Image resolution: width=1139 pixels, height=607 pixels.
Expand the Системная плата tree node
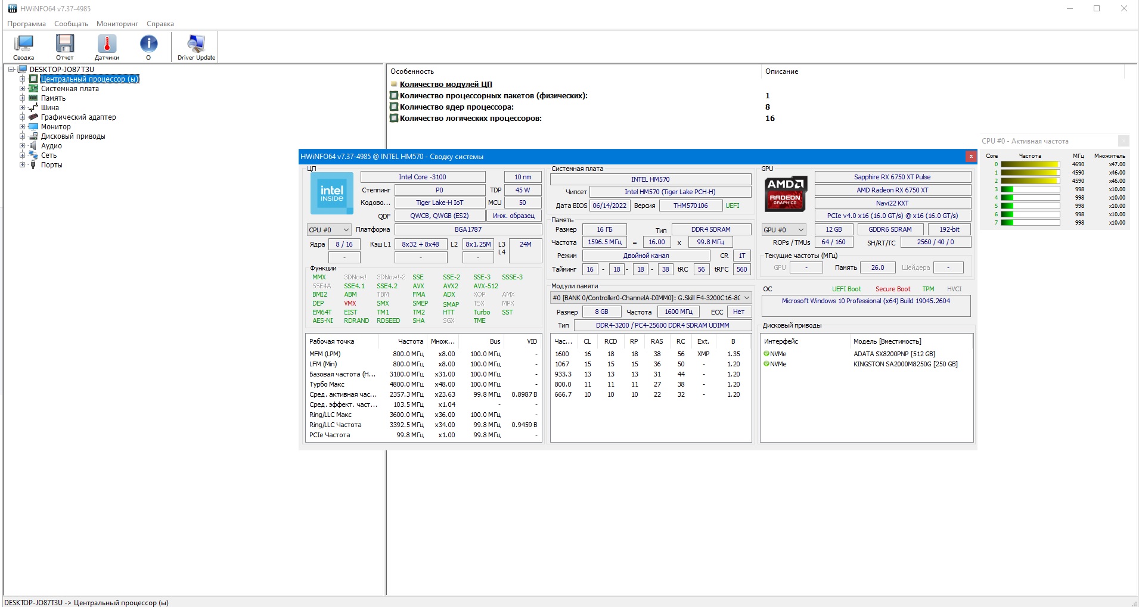tap(22, 89)
